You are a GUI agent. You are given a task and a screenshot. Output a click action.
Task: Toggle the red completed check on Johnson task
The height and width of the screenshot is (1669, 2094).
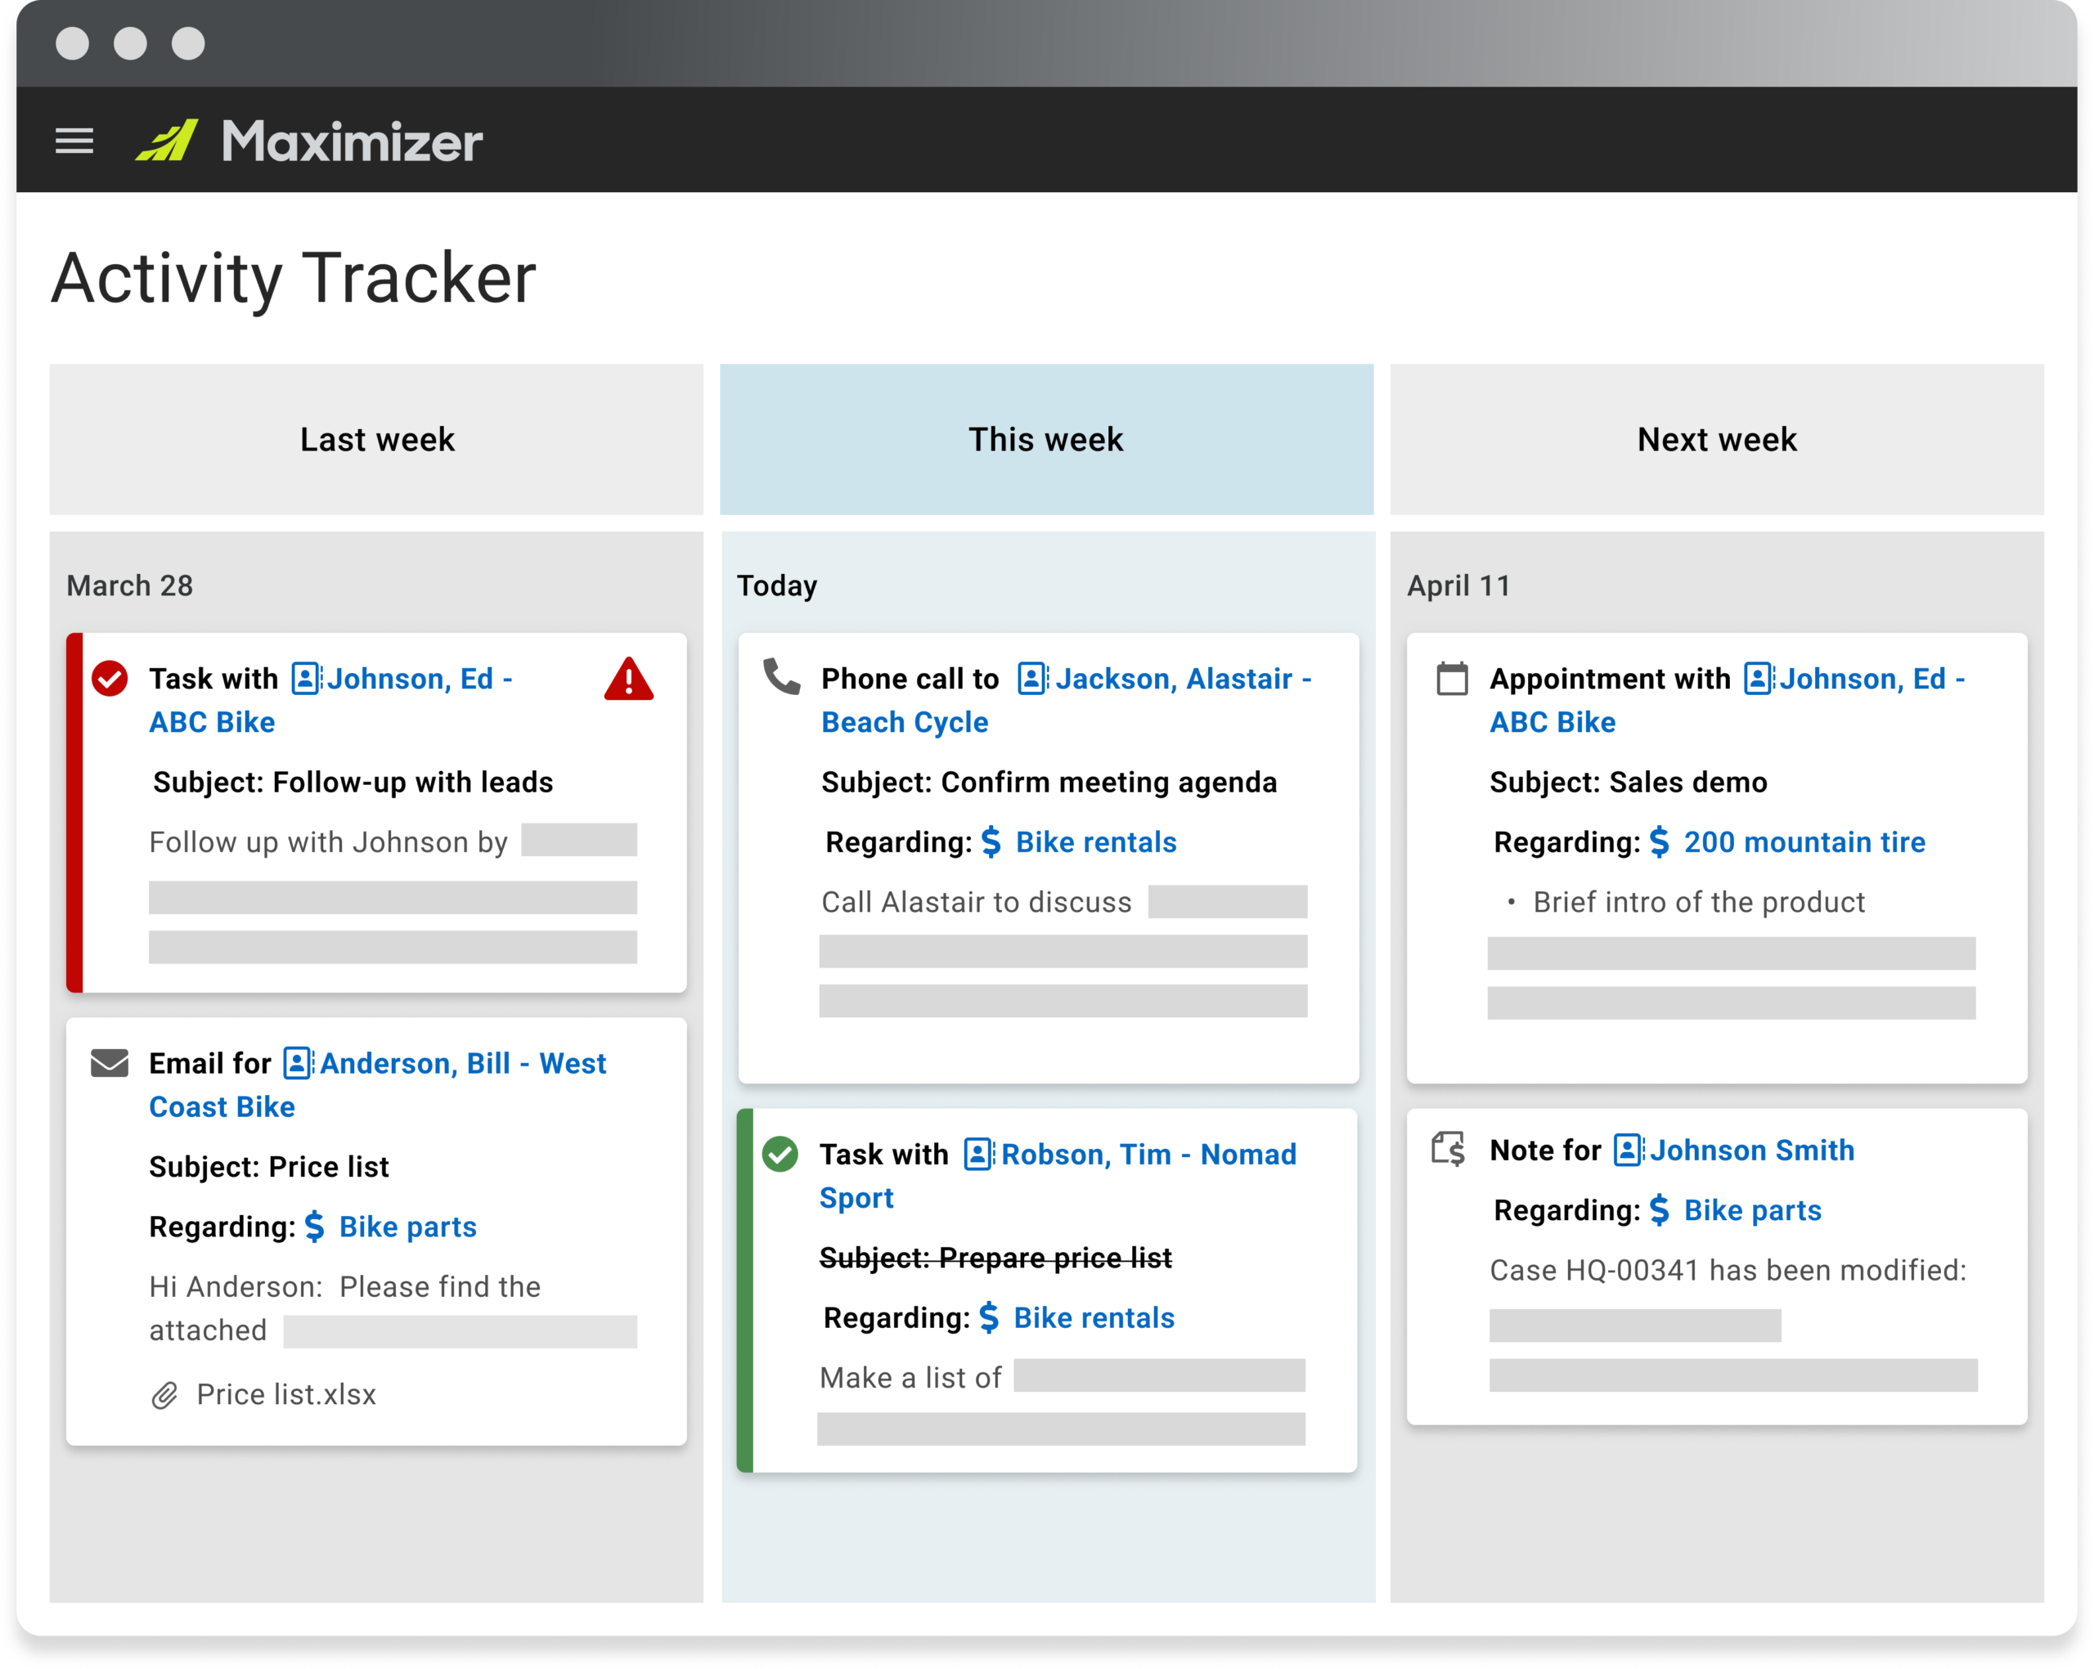[x=110, y=678]
